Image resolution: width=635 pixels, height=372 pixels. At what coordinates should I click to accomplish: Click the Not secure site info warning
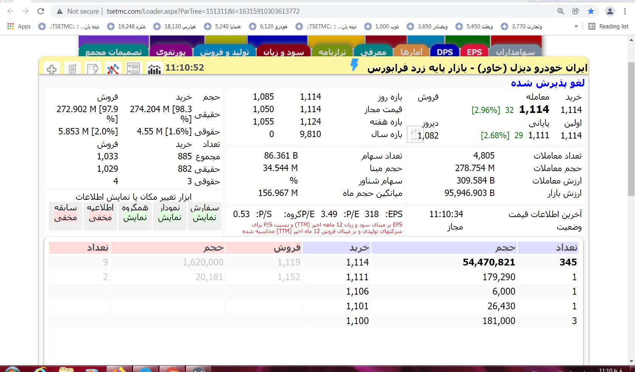click(x=78, y=11)
